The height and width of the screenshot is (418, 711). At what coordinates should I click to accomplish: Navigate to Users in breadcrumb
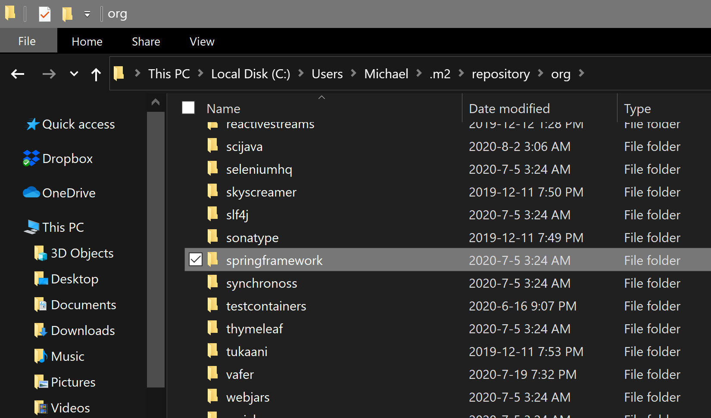click(327, 74)
